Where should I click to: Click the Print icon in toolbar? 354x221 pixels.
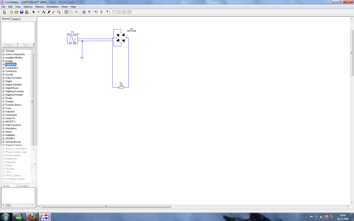27,12
